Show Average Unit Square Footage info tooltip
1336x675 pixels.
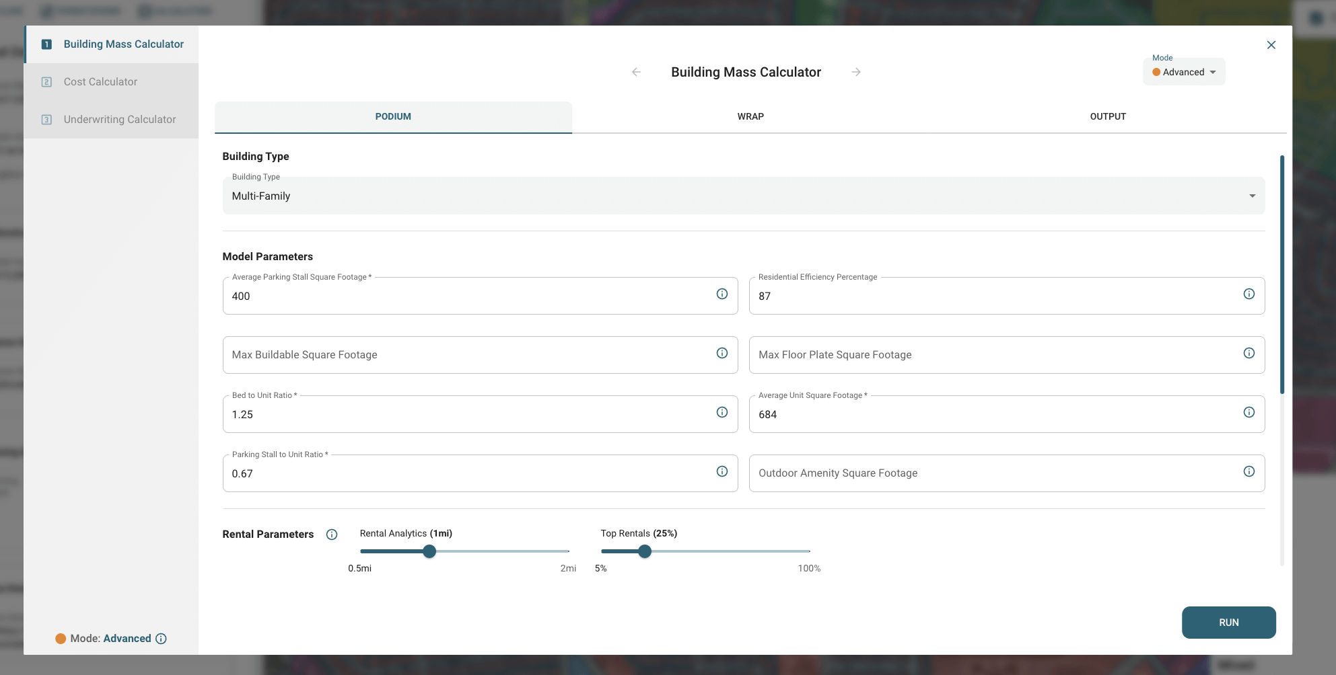pyautogui.click(x=1249, y=412)
